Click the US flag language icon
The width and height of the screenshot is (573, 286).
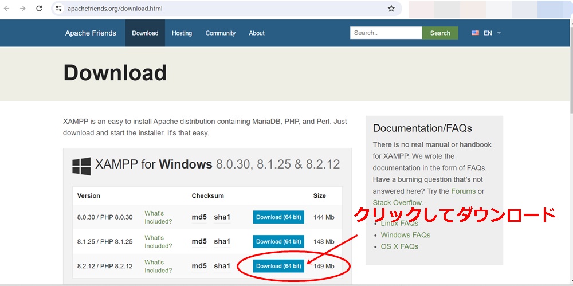(x=475, y=33)
